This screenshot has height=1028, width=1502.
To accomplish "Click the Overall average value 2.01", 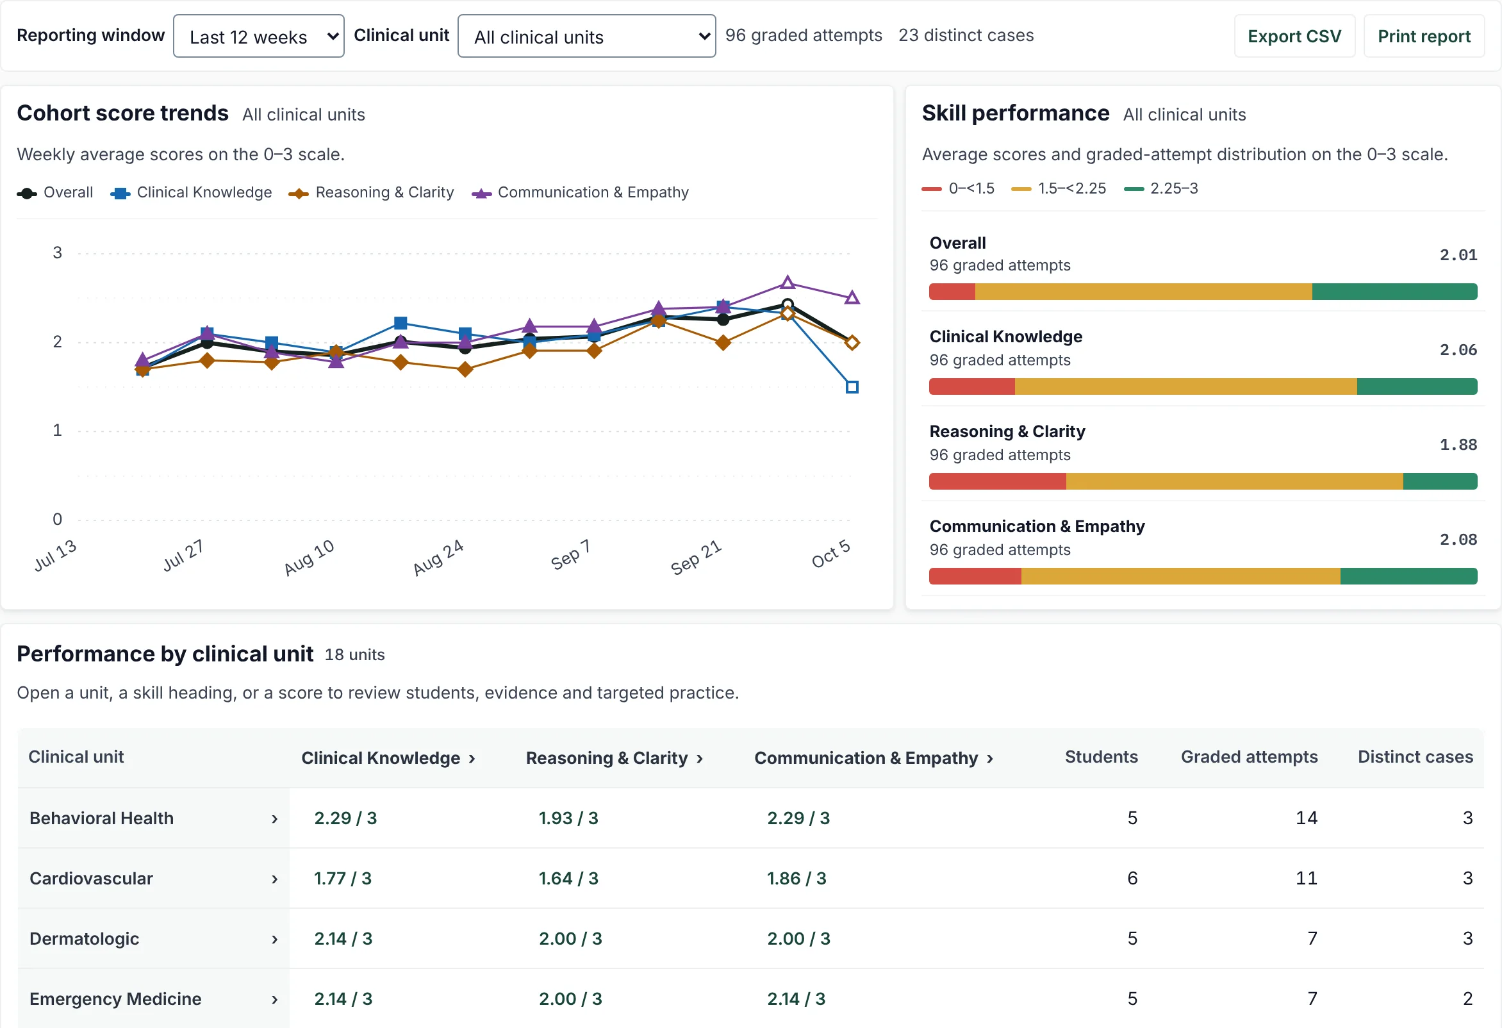I will [1458, 254].
